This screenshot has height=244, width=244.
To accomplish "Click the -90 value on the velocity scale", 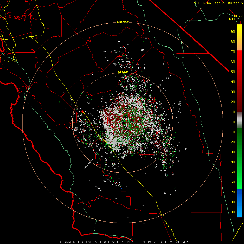I will [232, 212].
